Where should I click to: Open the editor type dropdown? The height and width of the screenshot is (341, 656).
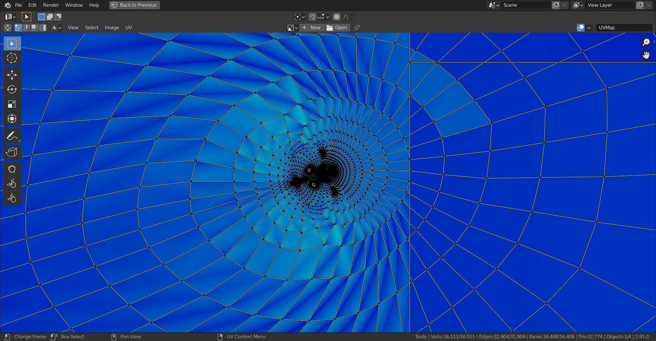pyautogui.click(x=11, y=17)
